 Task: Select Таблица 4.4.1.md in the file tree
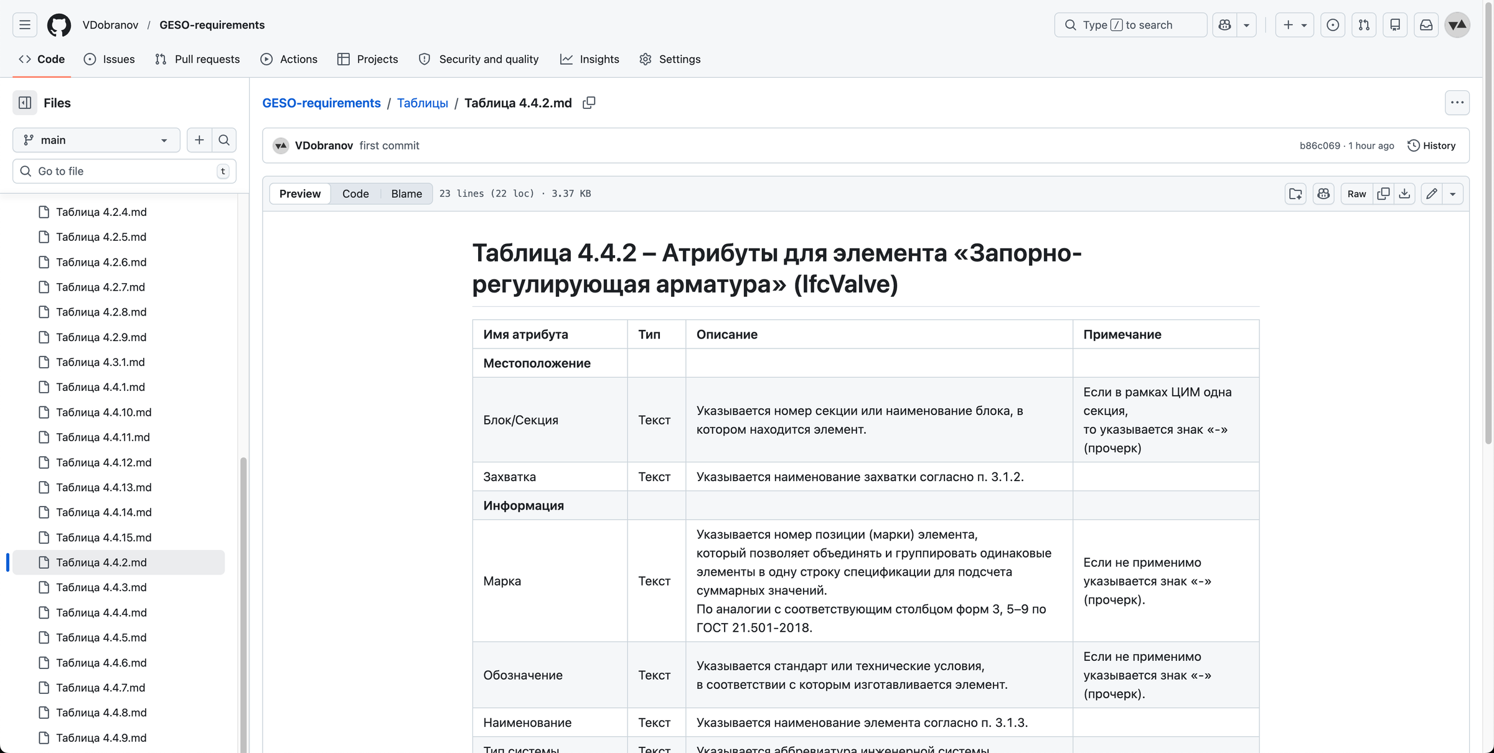(100, 386)
